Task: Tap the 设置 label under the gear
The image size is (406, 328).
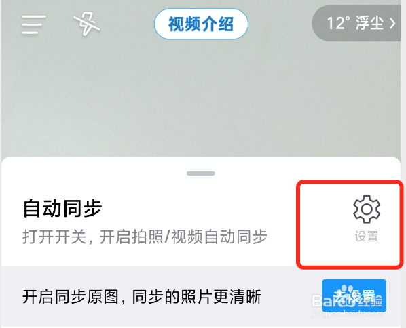Action: pos(367,237)
